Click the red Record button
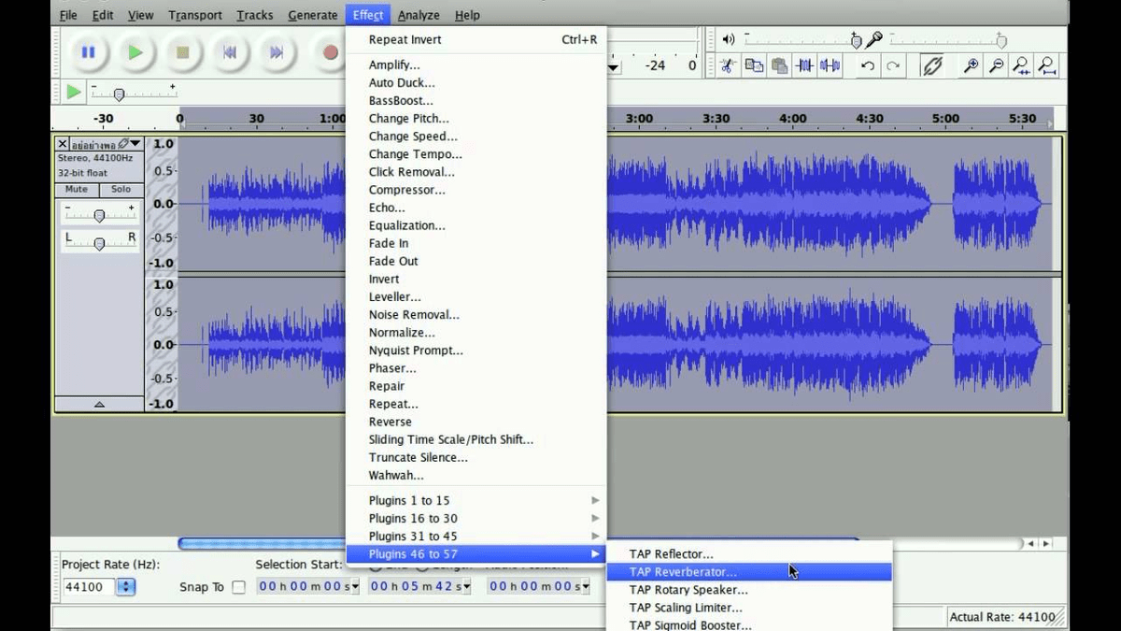1121x631 pixels. click(x=330, y=53)
